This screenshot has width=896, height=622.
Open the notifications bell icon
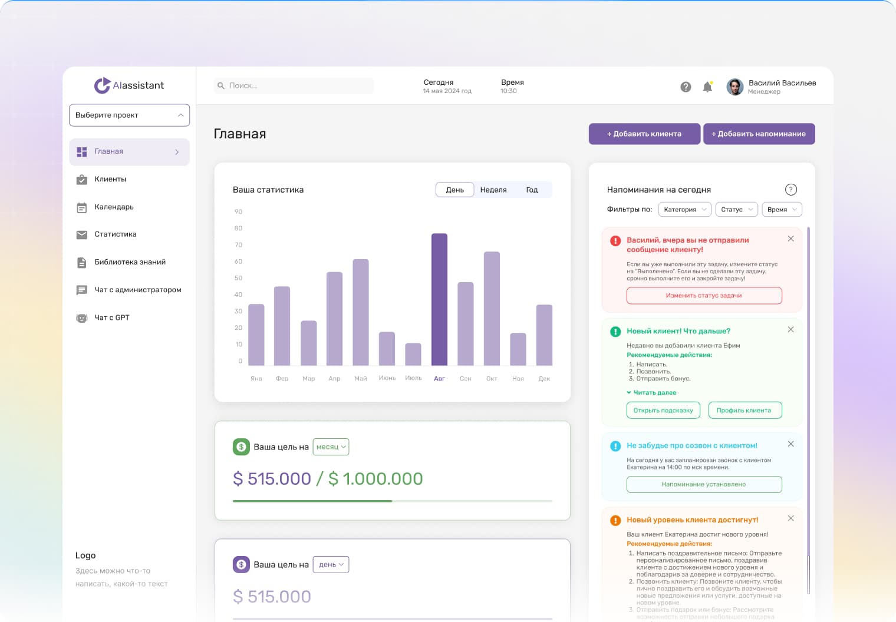(707, 87)
